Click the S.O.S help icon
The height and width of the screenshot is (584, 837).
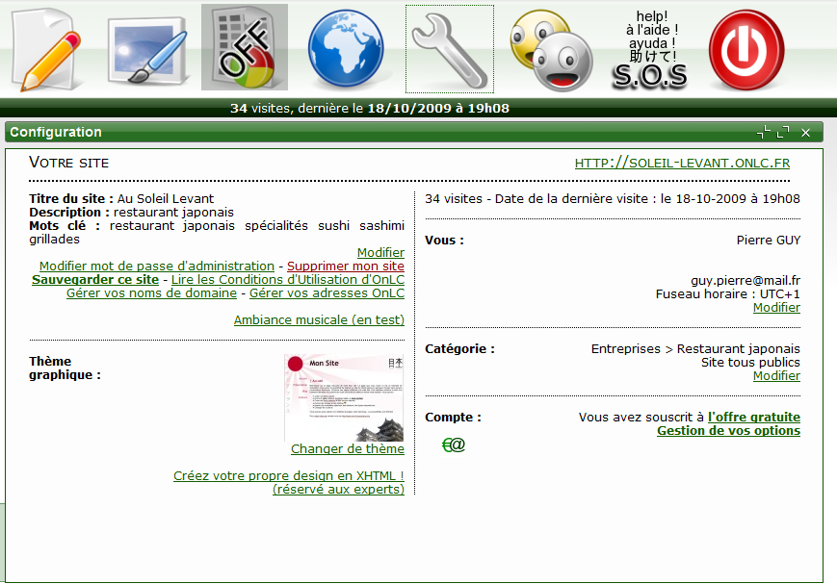[x=650, y=49]
